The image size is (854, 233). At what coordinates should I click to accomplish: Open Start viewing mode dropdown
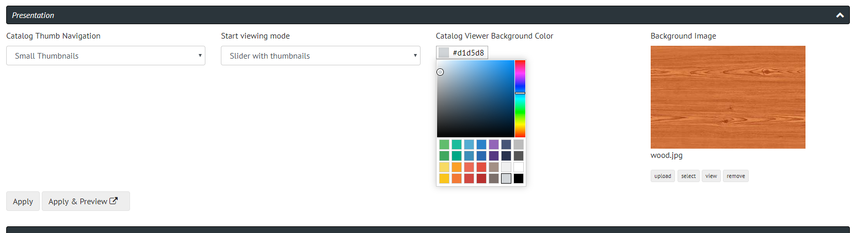[320, 56]
